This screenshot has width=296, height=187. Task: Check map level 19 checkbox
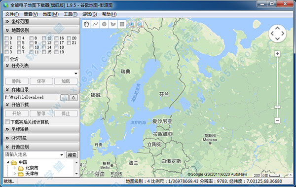tap(56, 52)
